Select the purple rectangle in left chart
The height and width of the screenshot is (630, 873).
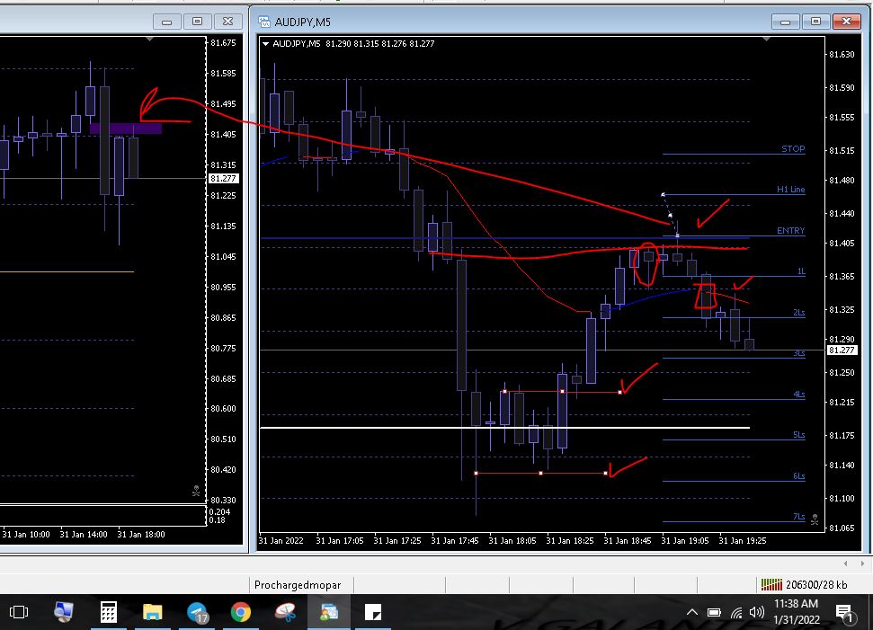126,129
